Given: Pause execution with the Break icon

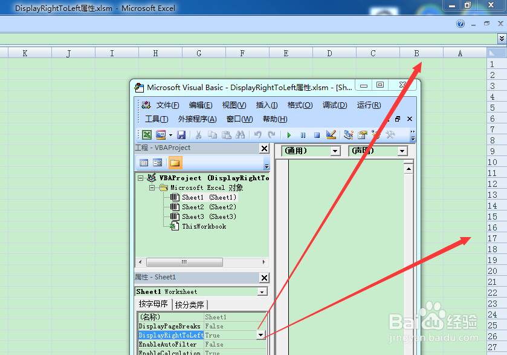Looking at the screenshot, I should pyautogui.click(x=303, y=134).
